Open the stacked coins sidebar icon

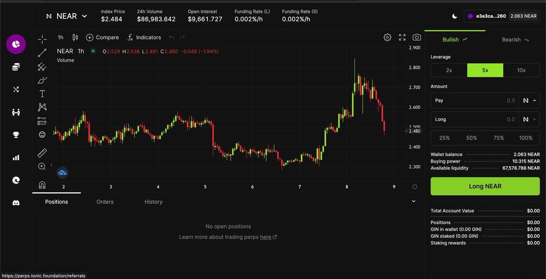16,67
